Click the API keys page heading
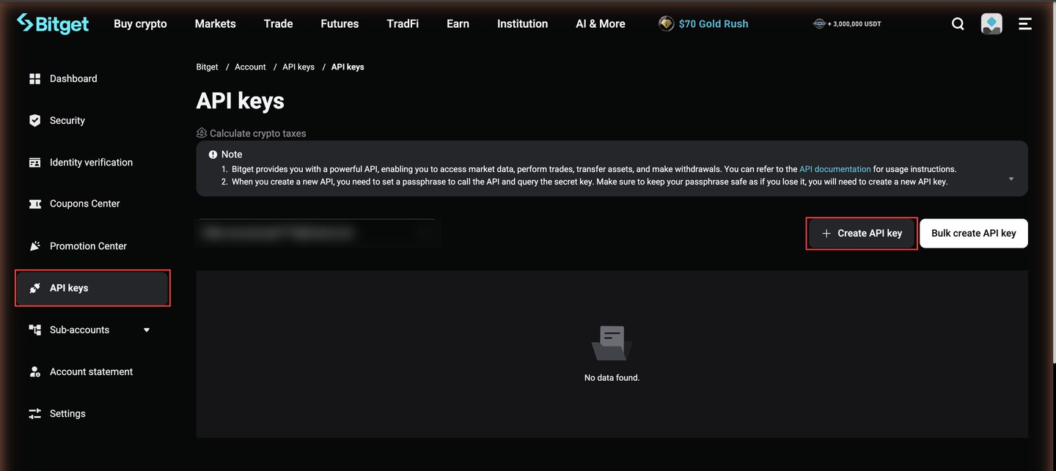 241,101
